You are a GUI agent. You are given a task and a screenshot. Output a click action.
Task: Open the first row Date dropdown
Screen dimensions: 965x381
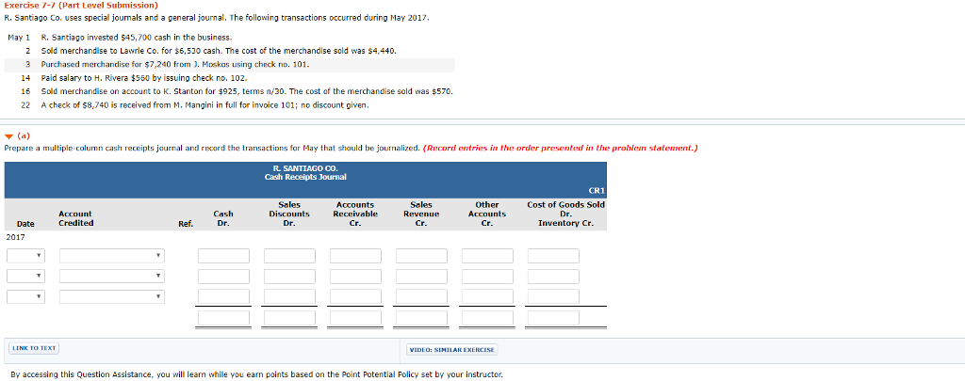(25, 256)
